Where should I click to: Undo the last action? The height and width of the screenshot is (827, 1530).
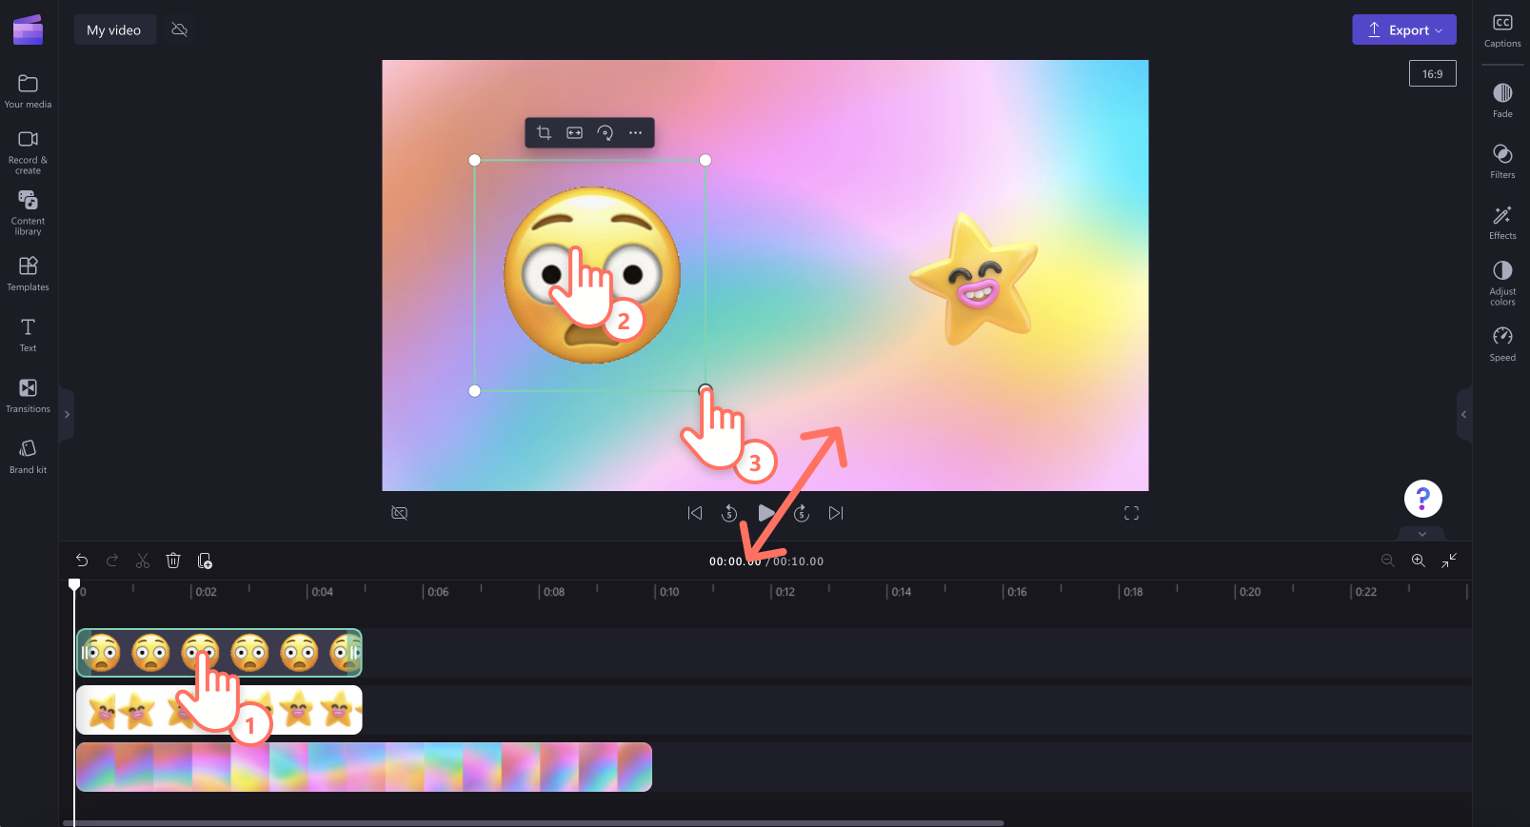pos(82,561)
